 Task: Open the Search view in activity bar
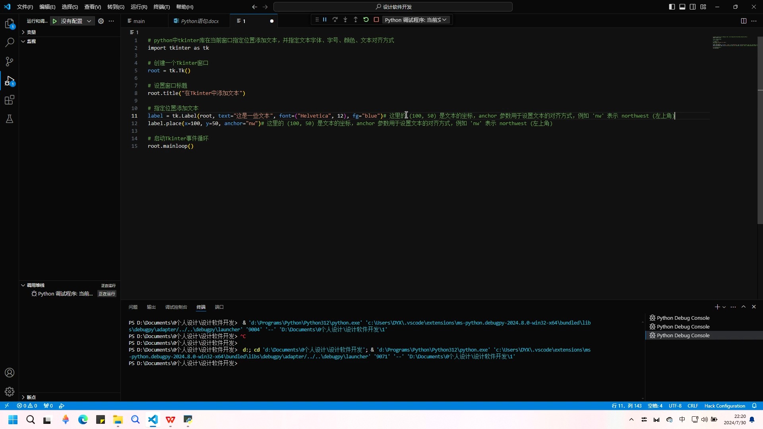pyautogui.click(x=10, y=42)
